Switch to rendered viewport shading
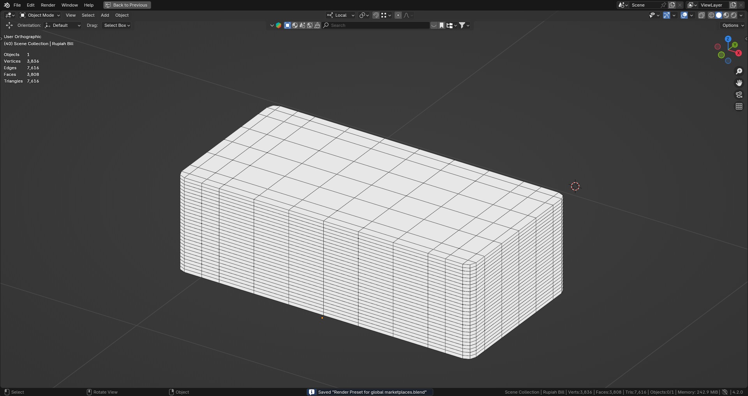 [734, 15]
